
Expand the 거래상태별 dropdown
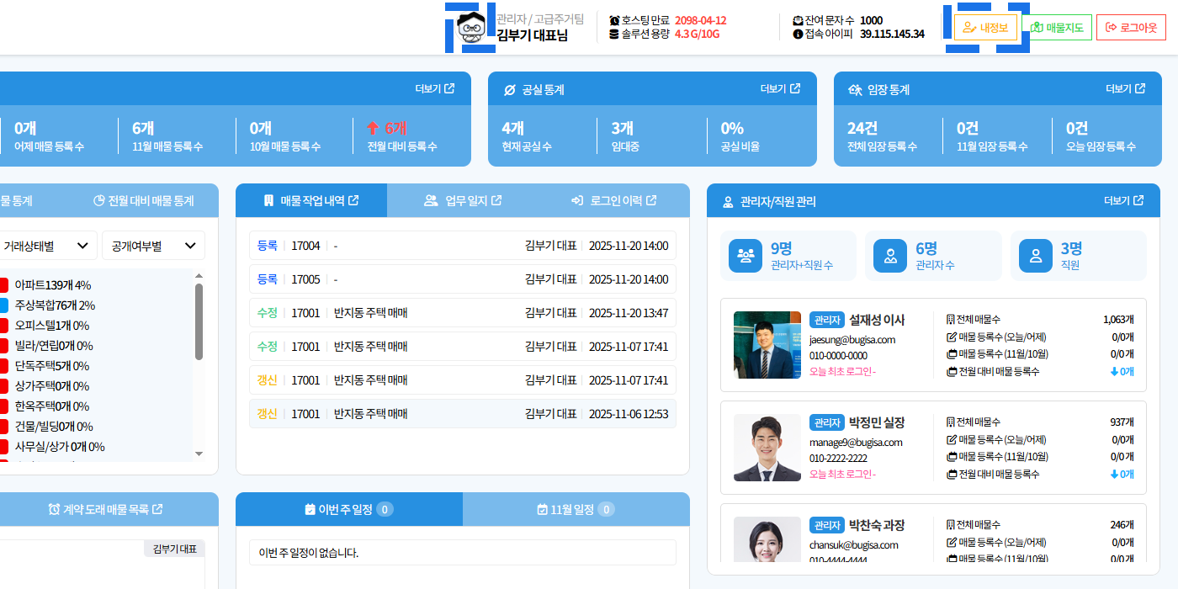point(46,246)
